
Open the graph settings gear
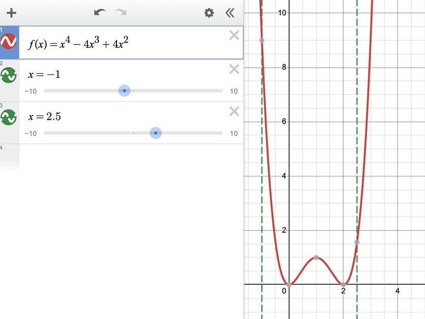click(209, 13)
